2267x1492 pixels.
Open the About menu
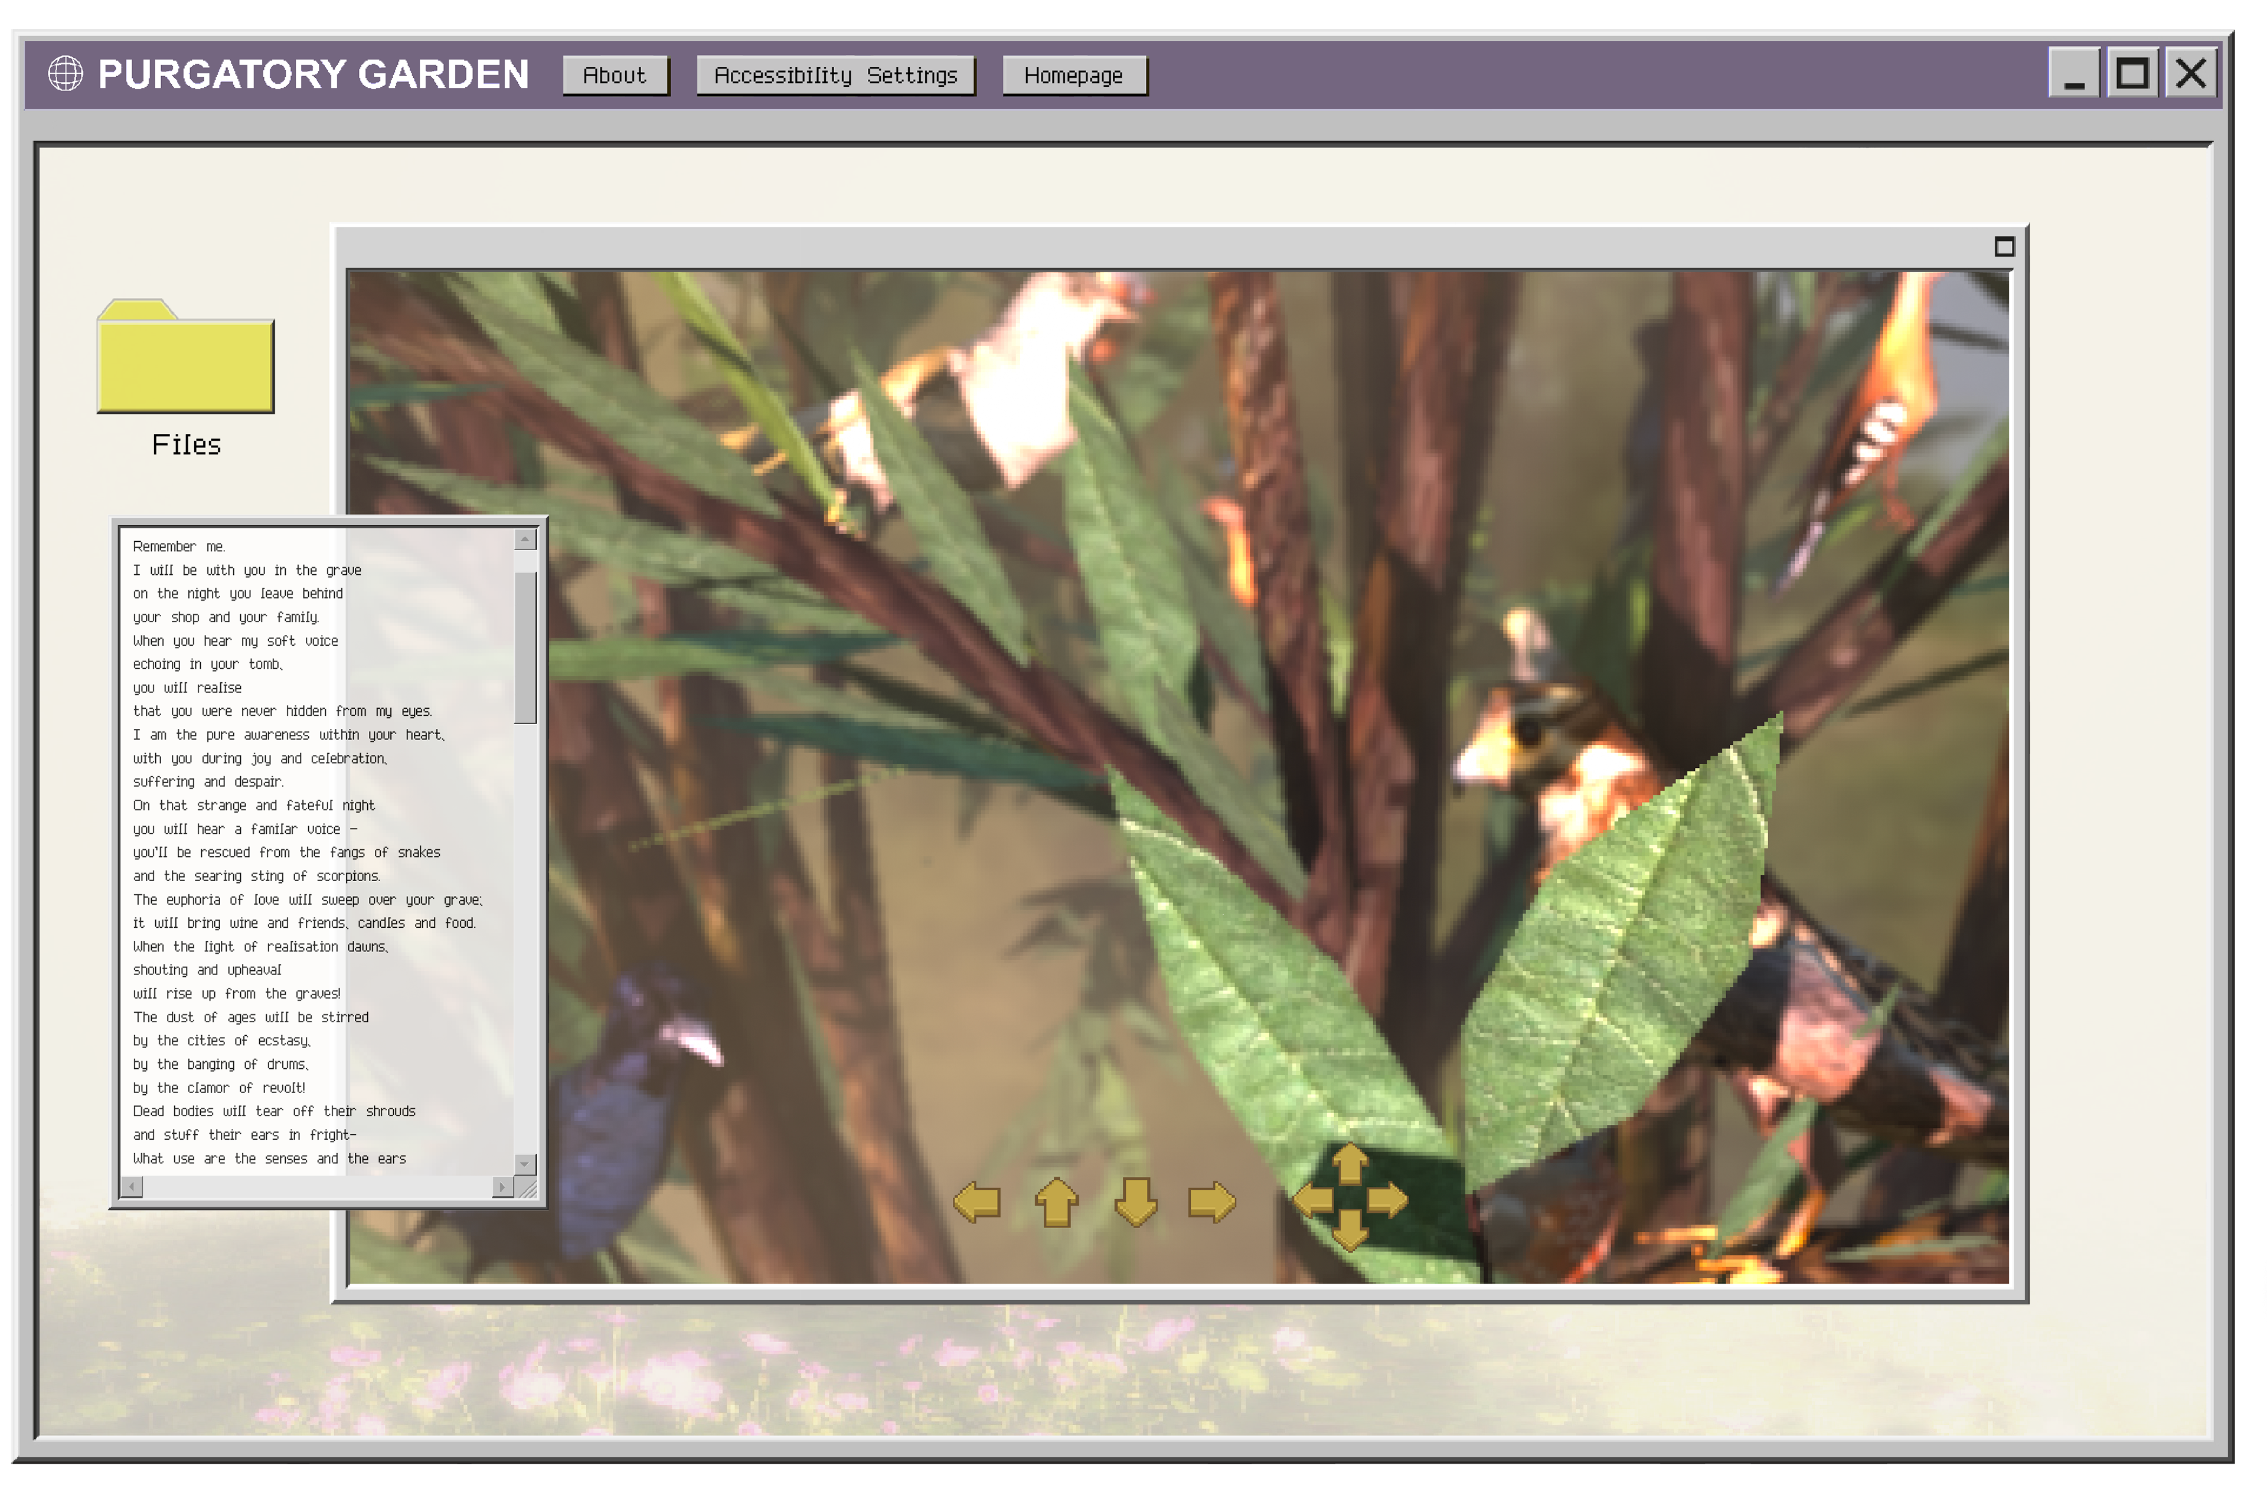[615, 76]
